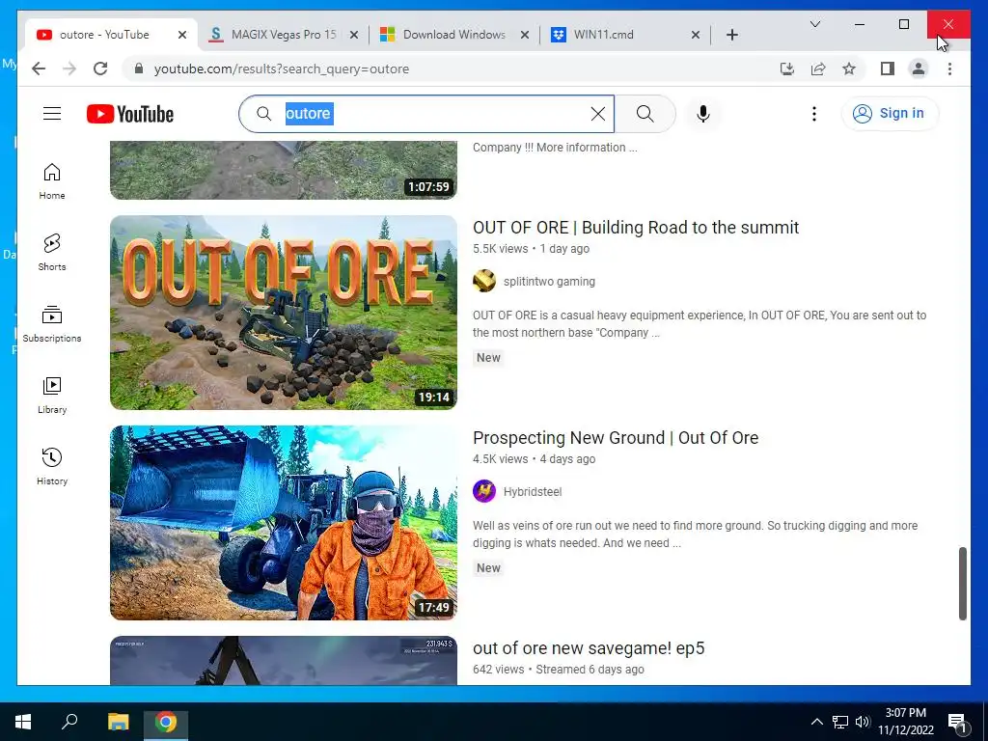Open YouTube settings three-dot menu
The height and width of the screenshot is (741, 988).
(814, 114)
